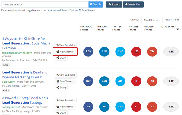Click the Create Alert button
182x115 pixels.
click(x=133, y=4)
